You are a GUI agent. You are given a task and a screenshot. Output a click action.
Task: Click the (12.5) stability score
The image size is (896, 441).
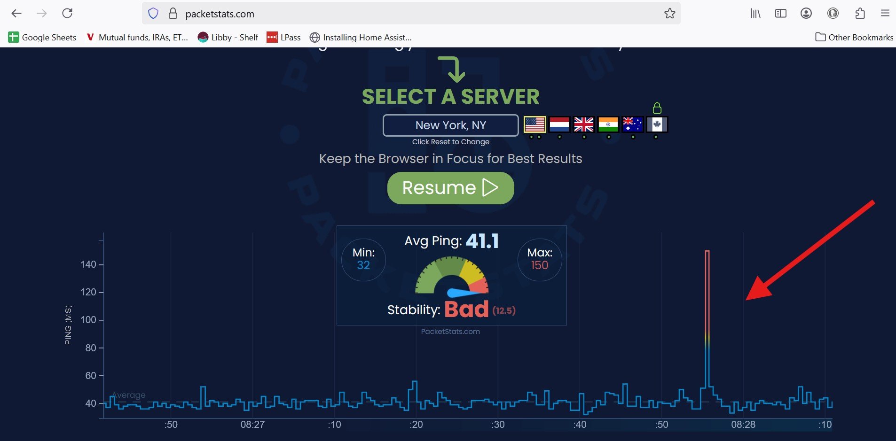(504, 310)
